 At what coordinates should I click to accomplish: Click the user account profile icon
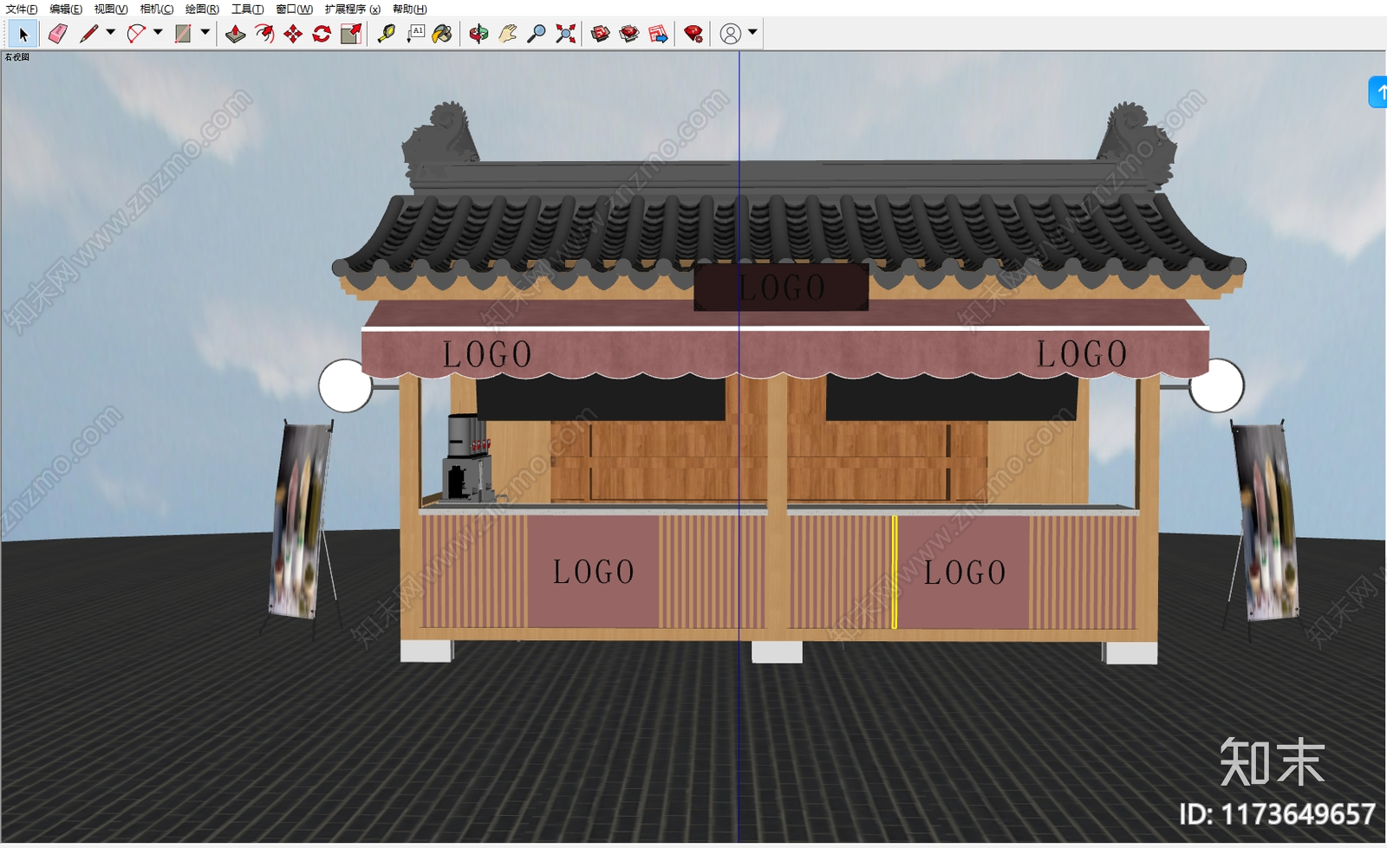point(731,34)
